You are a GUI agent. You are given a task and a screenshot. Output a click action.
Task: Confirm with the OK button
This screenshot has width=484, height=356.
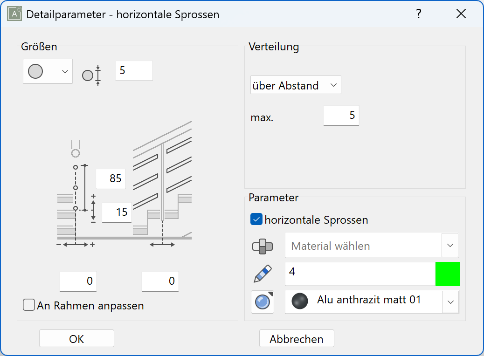coord(76,339)
